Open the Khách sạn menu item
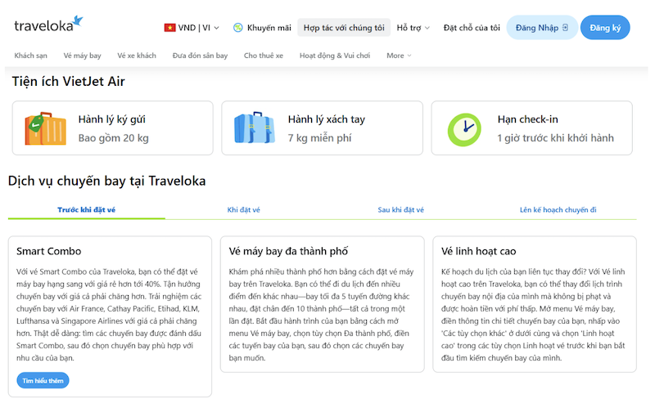Viewport: 655px width, 399px height. pos(31,56)
